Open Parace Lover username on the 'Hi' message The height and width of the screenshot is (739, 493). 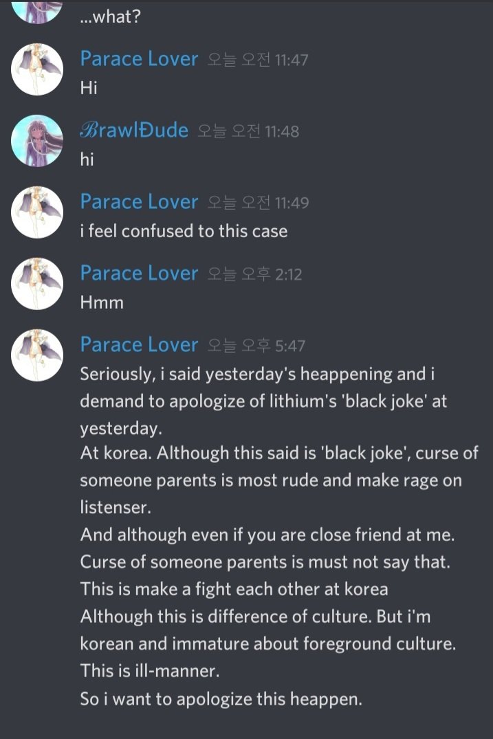139,59
